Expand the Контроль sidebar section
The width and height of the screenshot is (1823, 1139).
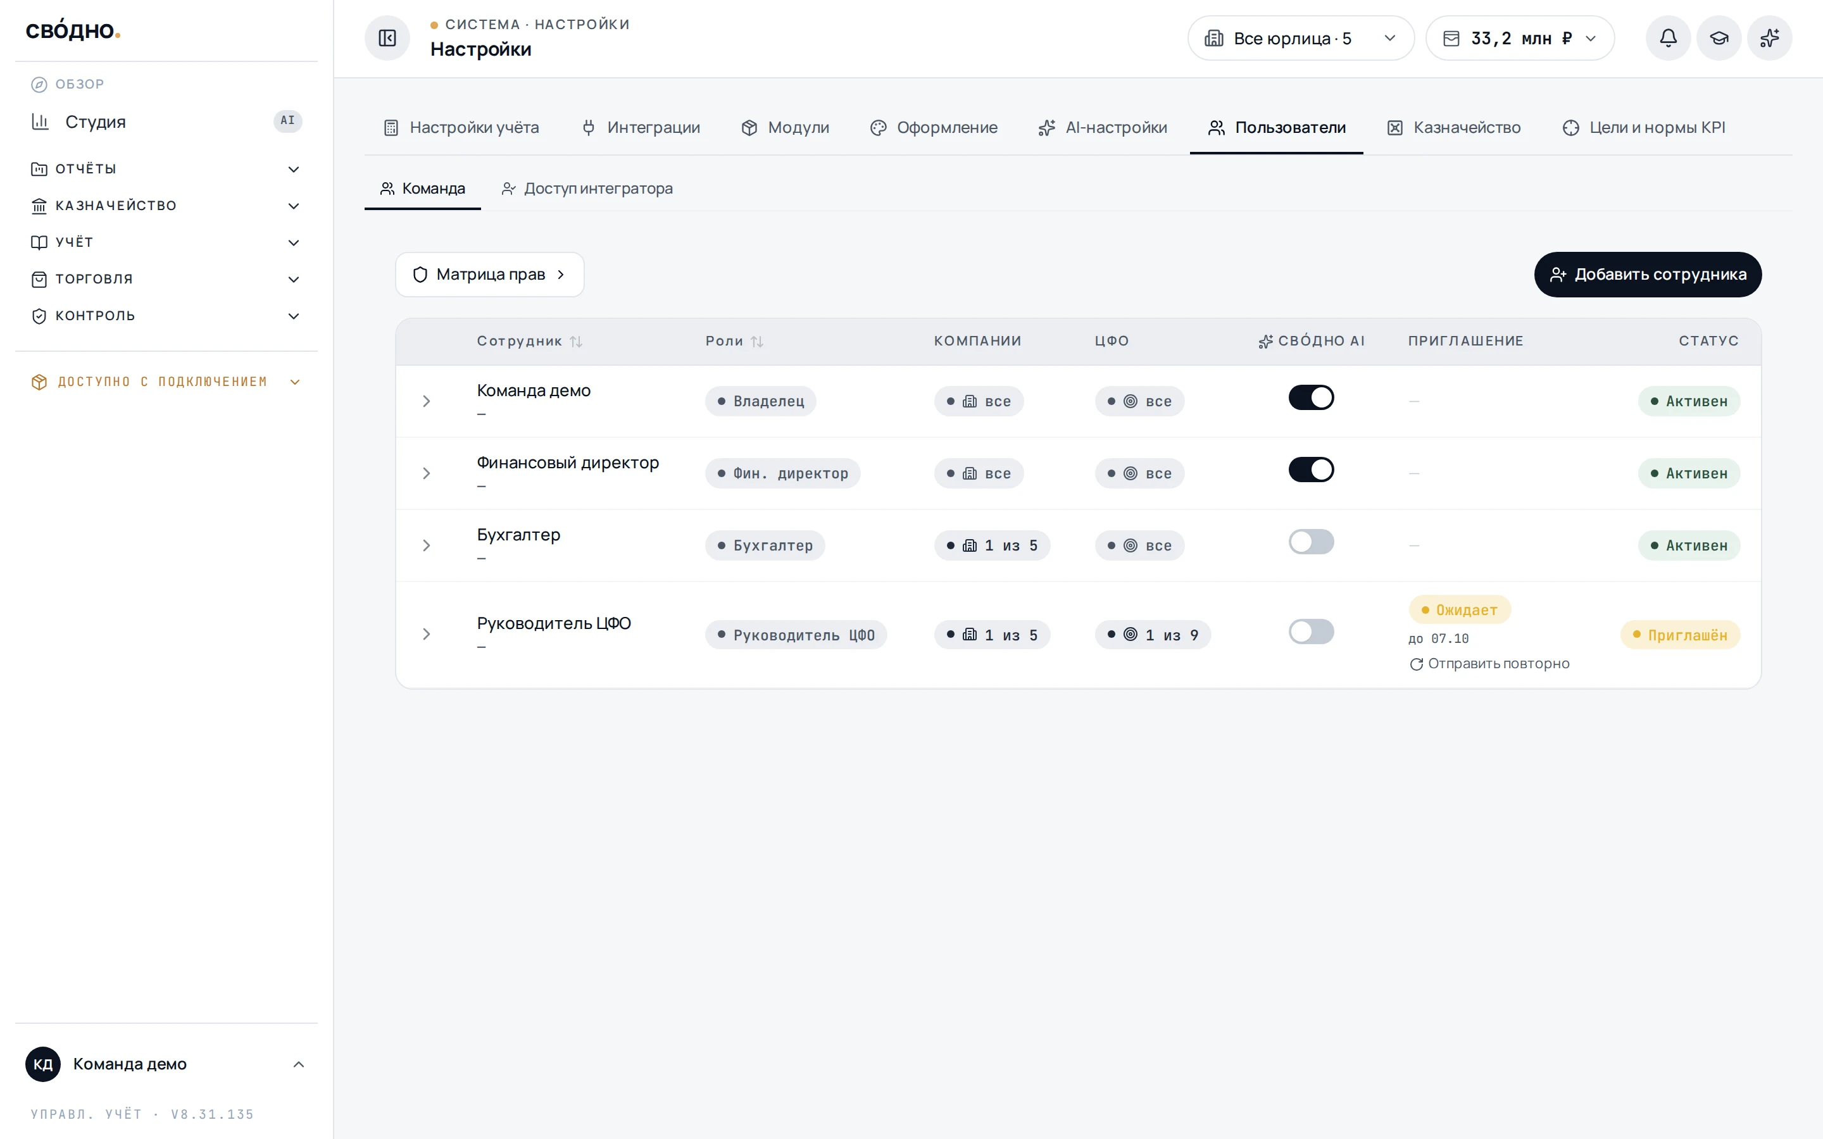pyautogui.click(x=166, y=316)
